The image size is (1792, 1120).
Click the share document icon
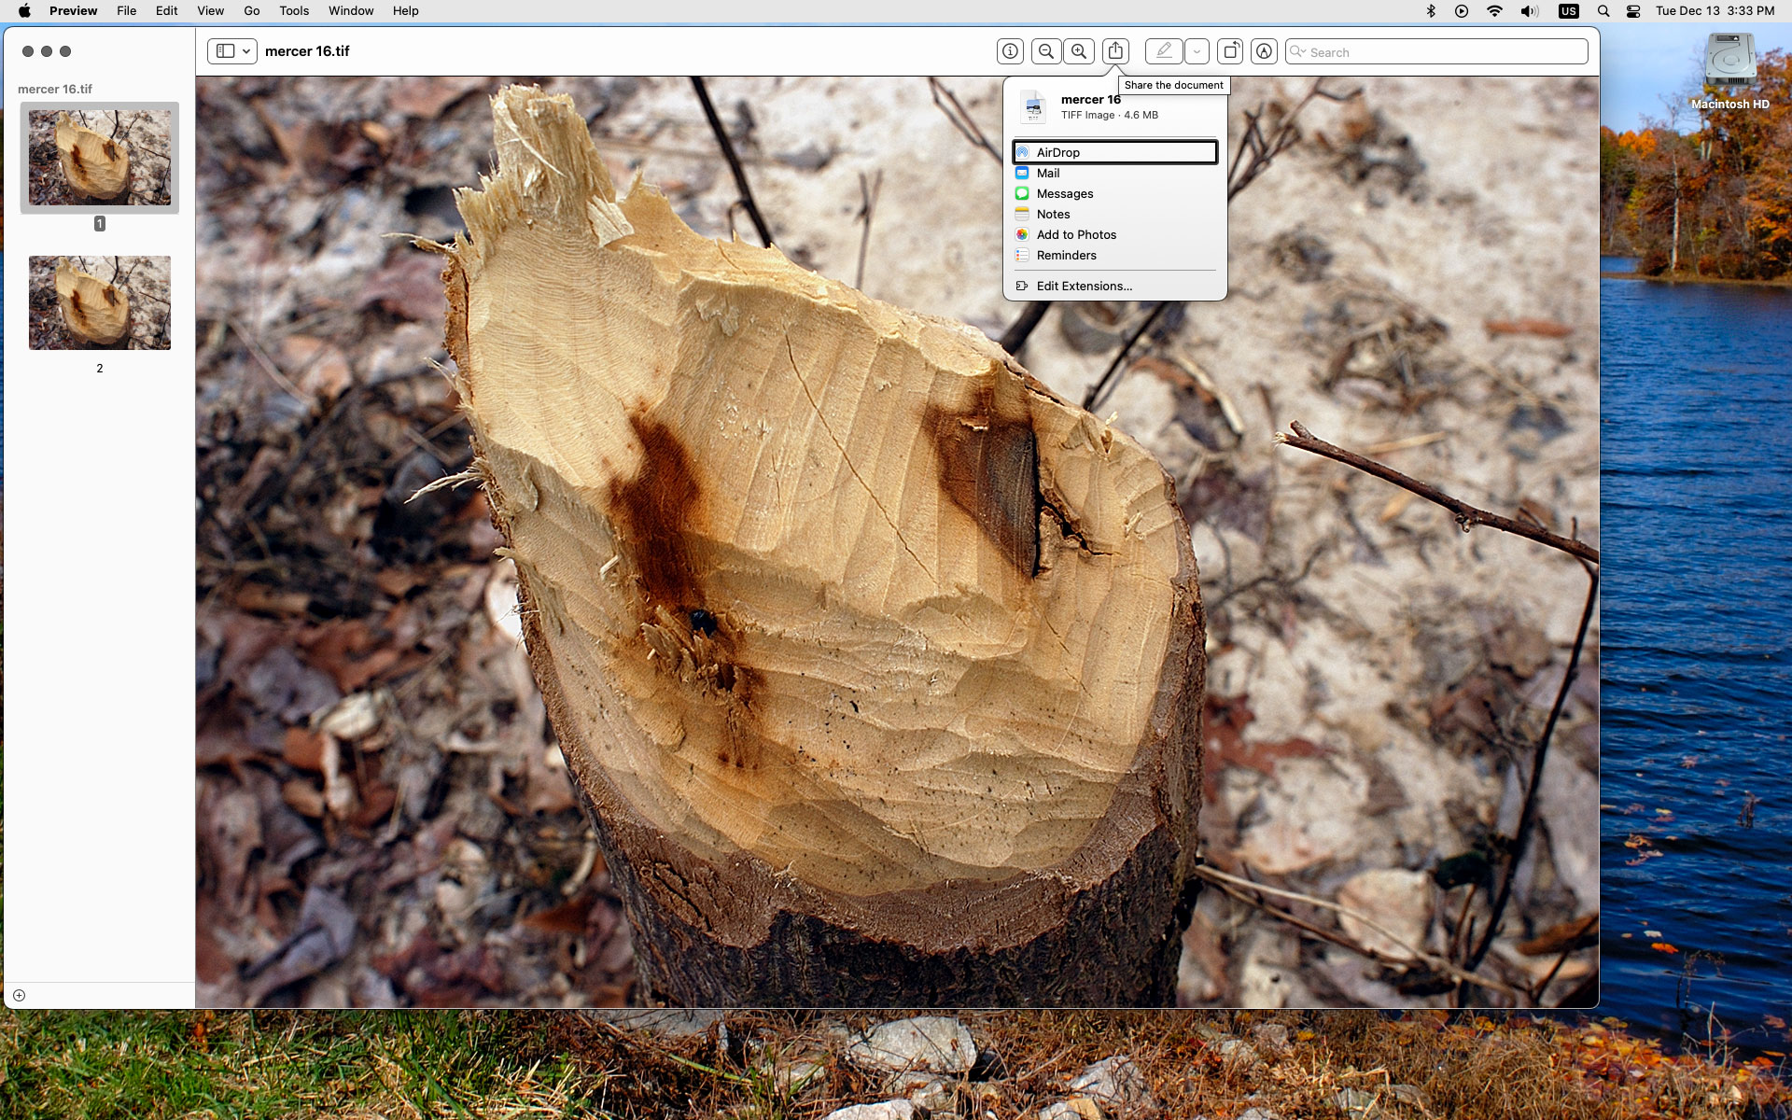click(1113, 51)
